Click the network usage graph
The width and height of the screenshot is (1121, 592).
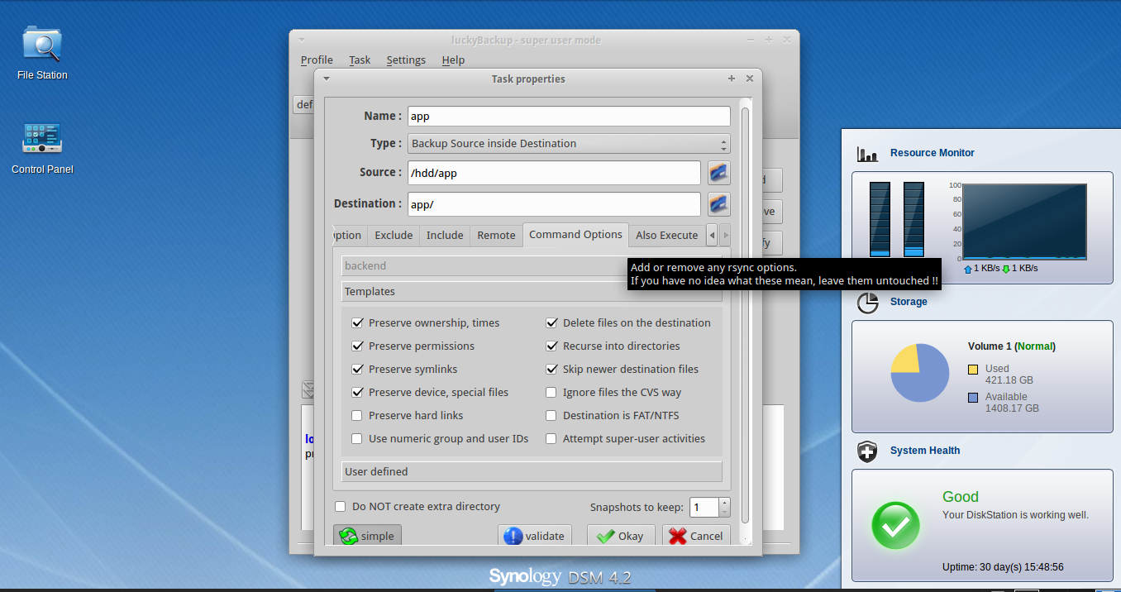[1024, 221]
